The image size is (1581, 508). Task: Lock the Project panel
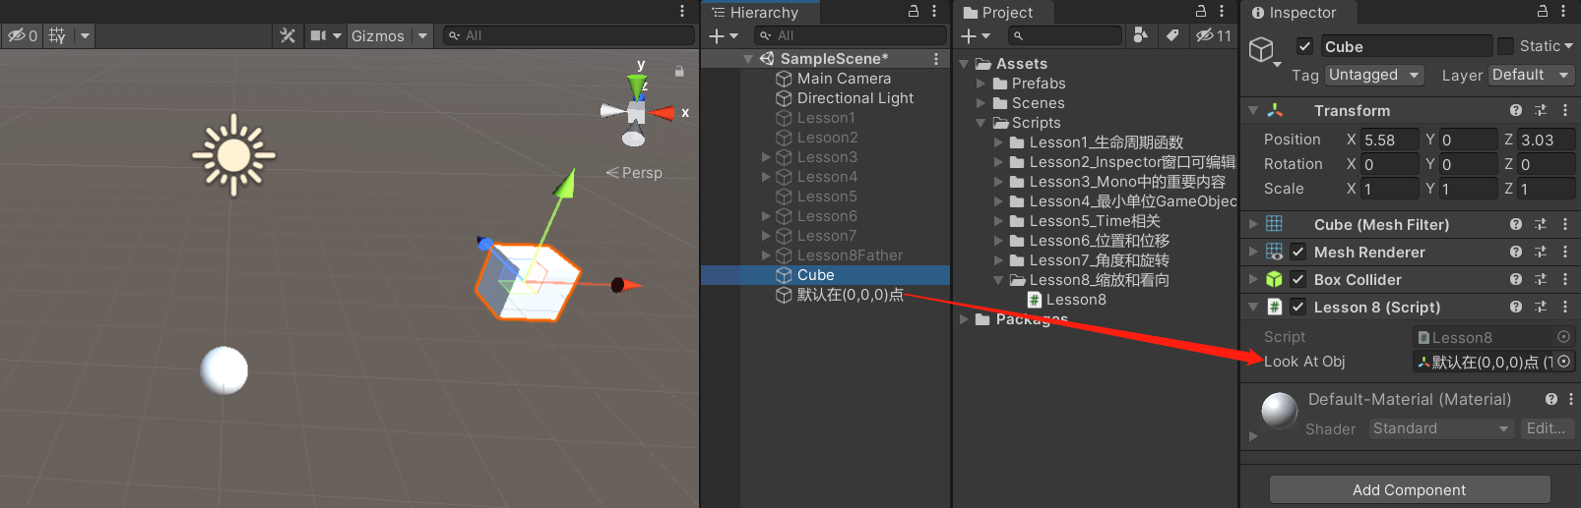tap(1201, 11)
